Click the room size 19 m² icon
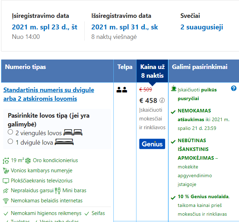The image size is (239, 222). pos(6,161)
